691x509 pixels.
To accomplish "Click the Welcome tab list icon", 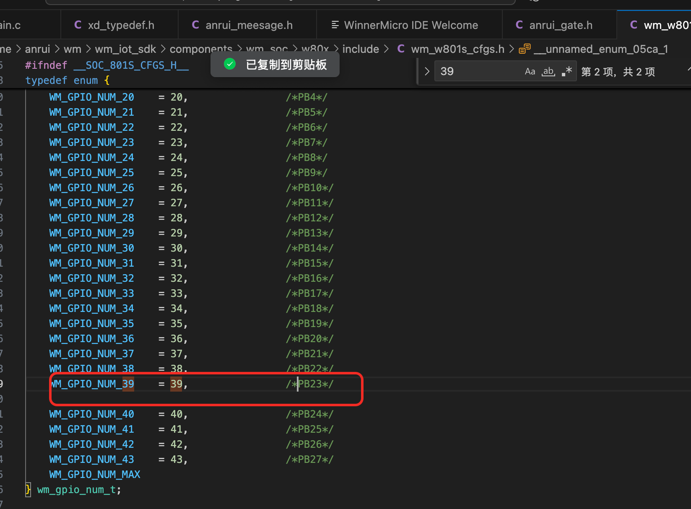I will pyautogui.click(x=335, y=25).
